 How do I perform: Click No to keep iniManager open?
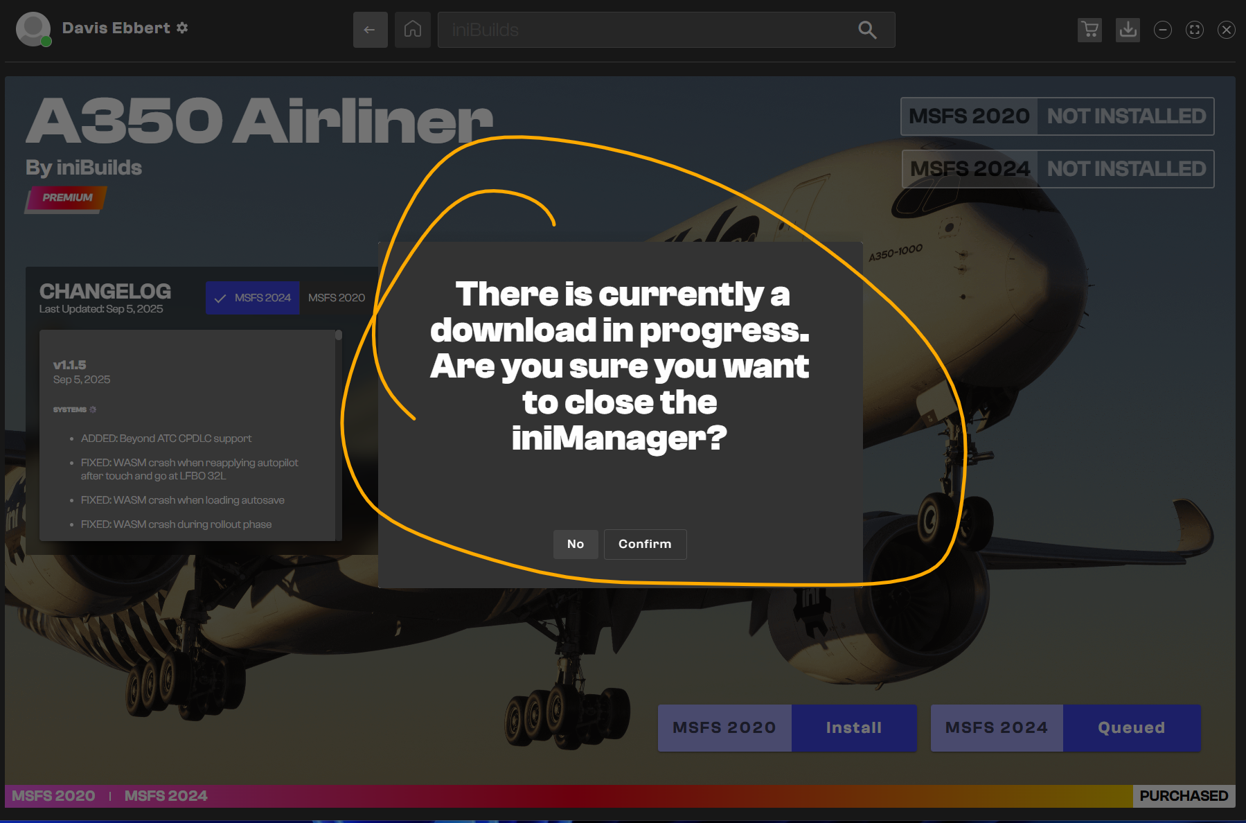[576, 545]
